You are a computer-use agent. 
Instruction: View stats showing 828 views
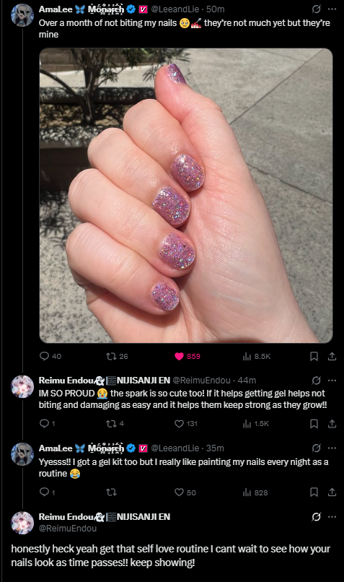pos(255,492)
